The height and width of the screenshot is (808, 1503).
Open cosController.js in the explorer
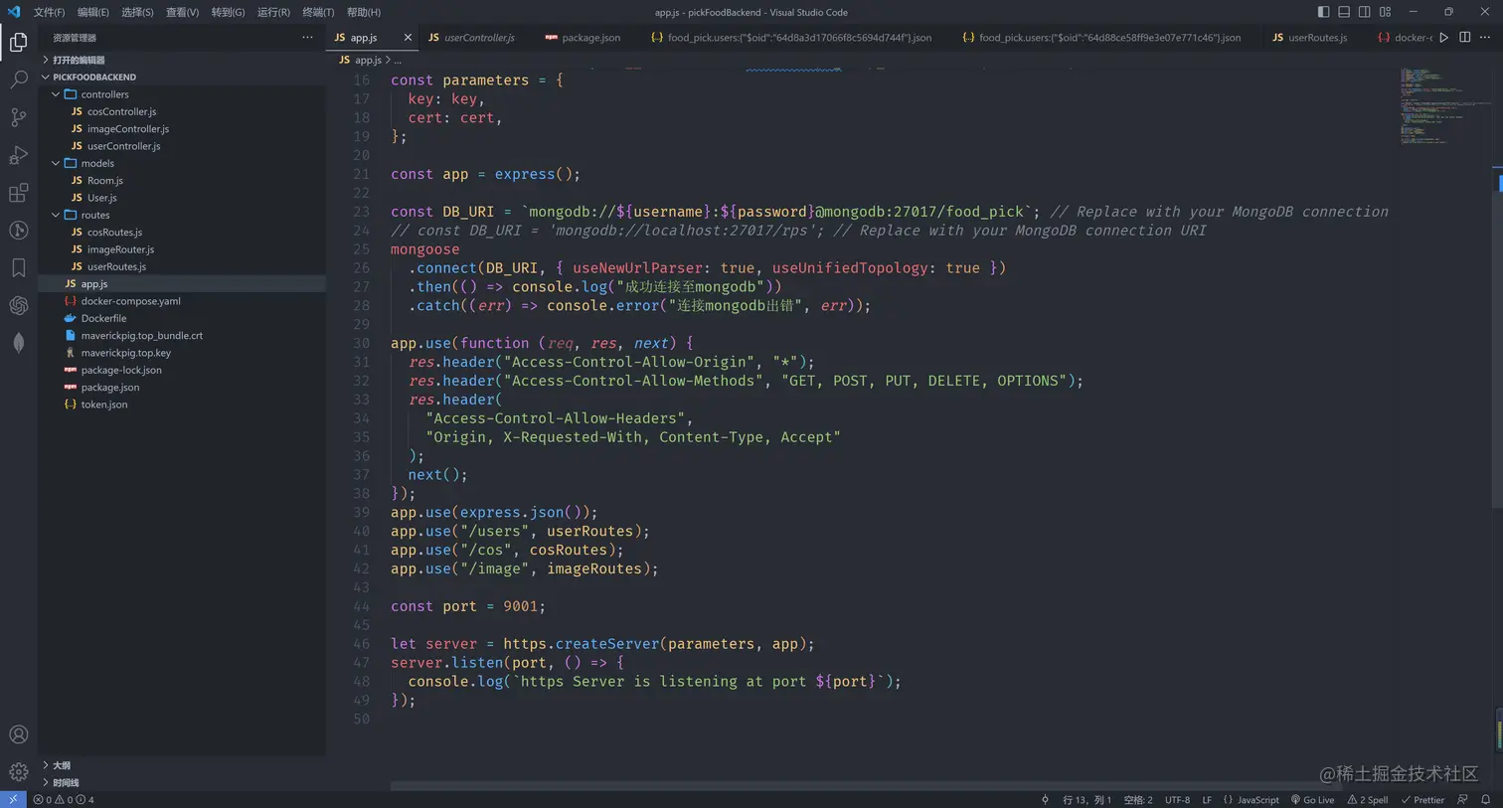(x=121, y=111)
